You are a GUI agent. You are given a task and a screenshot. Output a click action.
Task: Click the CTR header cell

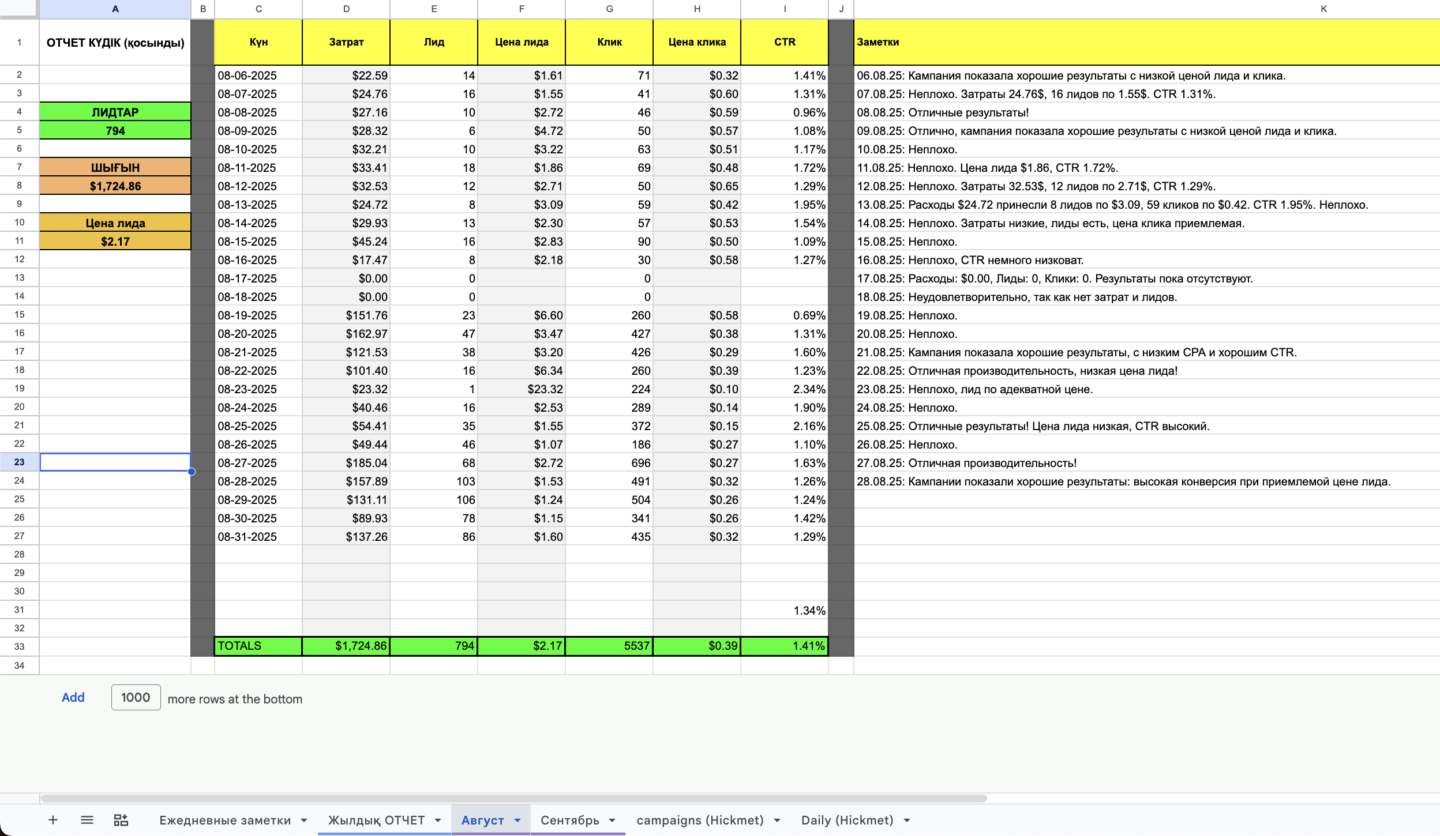[785, 42]
